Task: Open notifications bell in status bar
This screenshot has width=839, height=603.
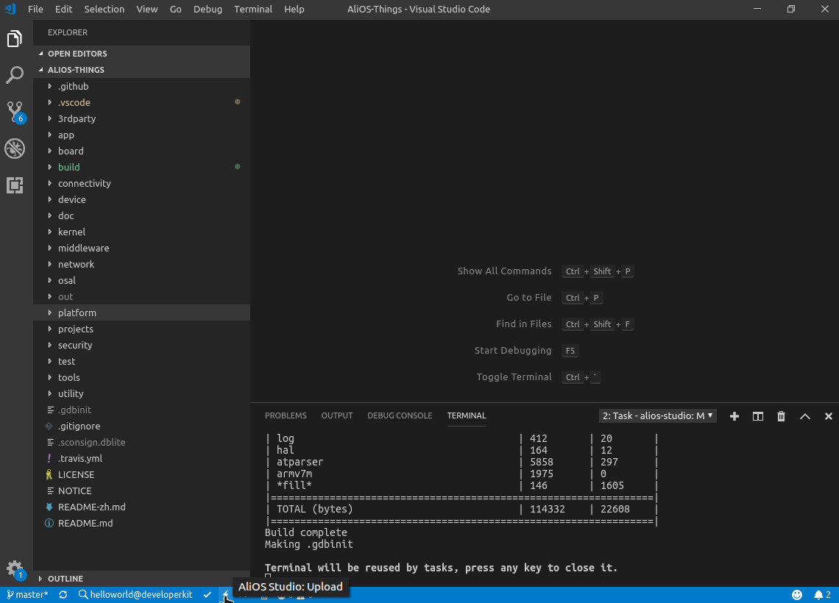Action: pyautogui.click(x=822, y=594)
